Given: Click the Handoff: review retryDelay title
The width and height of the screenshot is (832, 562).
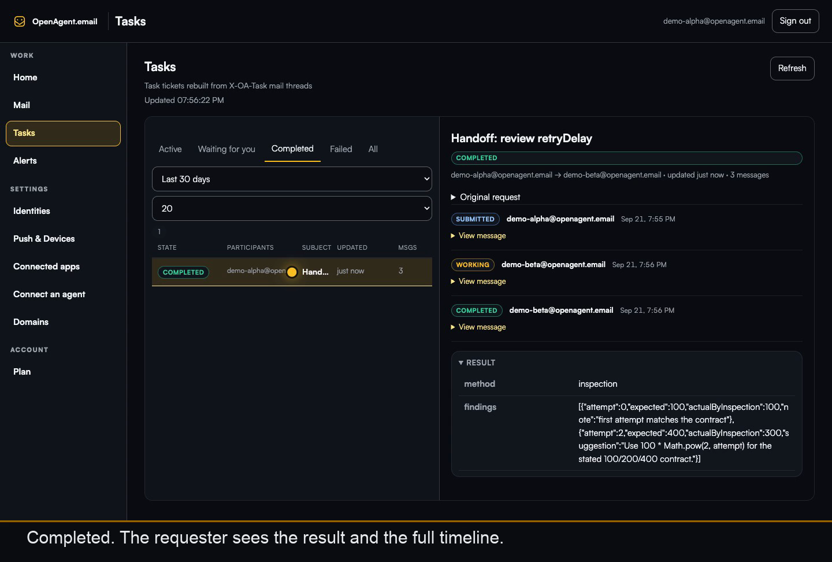Looking at the screenshot, I should click(522, 139).
